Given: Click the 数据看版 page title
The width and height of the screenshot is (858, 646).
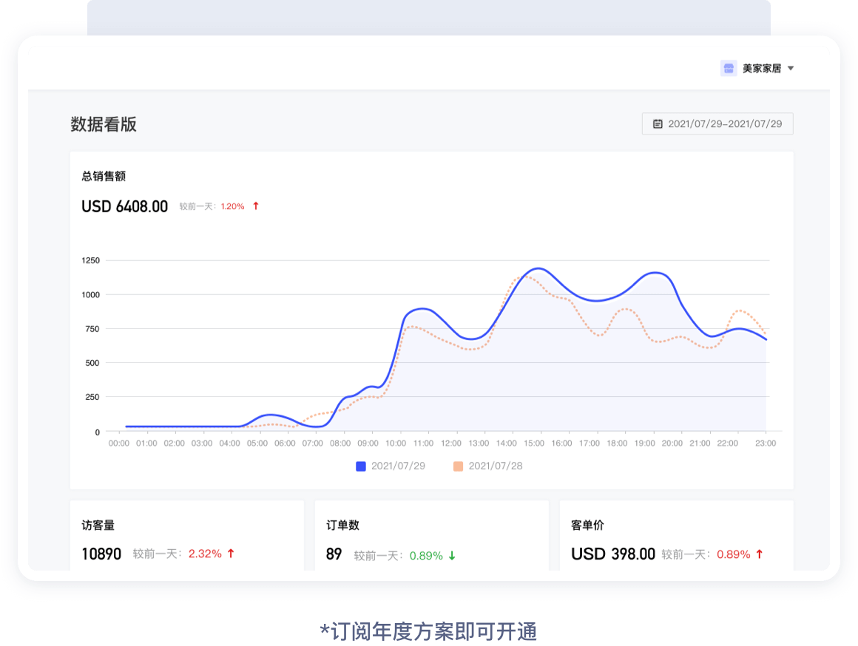Looking at the screenshot, I should coord(104,124).
